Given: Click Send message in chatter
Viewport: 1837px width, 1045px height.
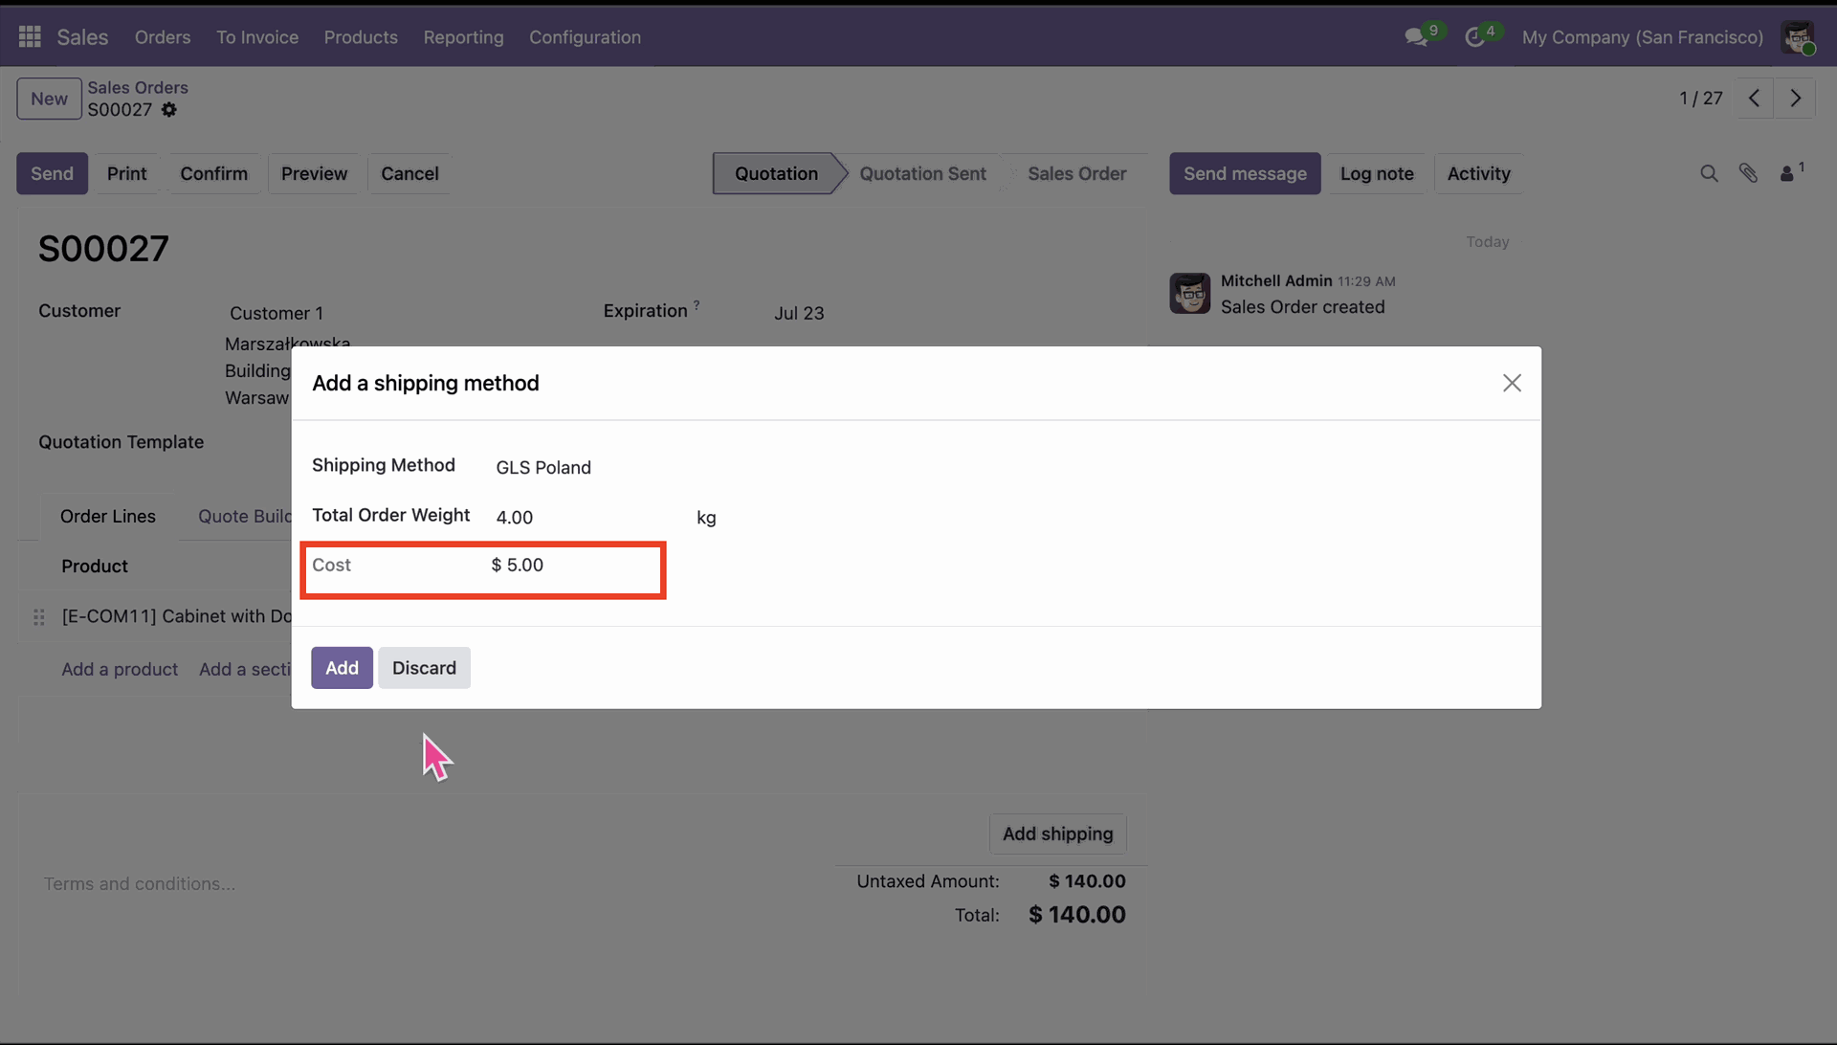Looking at the screenshot, I should point(1245,173).
